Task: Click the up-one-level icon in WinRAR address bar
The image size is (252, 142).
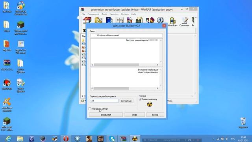Action: (x=84, y=30)
